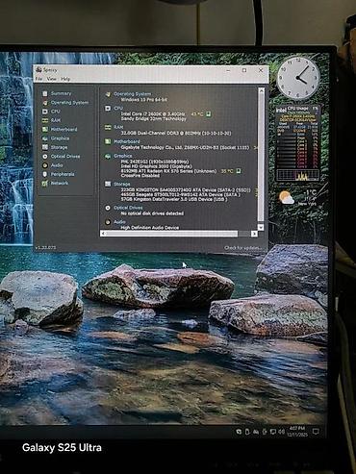Select Operating System icon in the sidebar

point(45,103)
